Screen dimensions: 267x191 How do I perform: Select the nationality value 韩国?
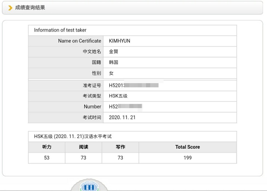pyautogui.click(x=113, y=62)
